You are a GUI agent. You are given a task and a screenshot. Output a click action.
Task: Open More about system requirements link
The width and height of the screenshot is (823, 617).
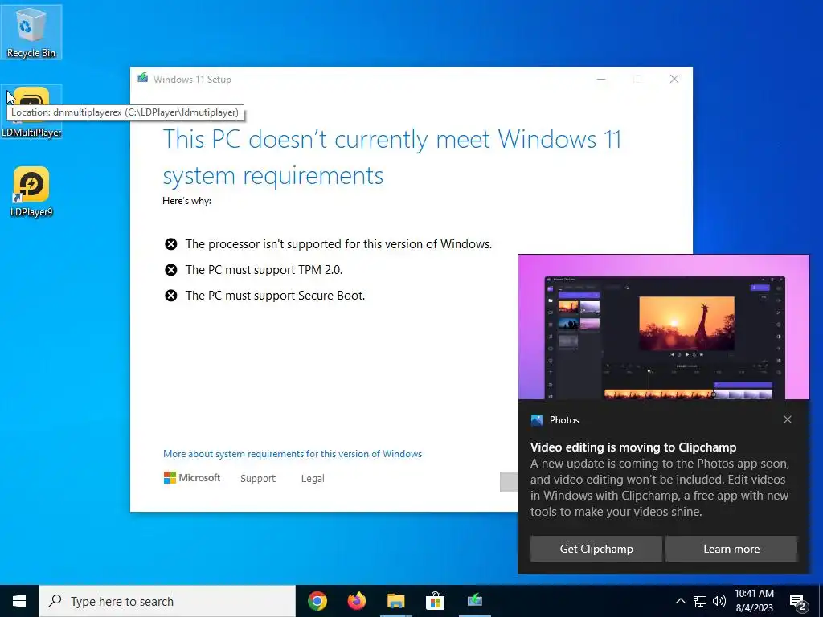(x=293, y=454)
